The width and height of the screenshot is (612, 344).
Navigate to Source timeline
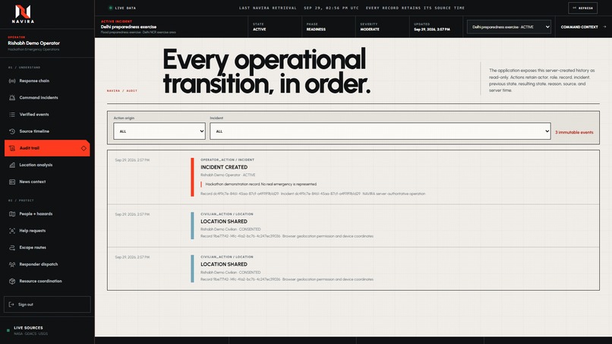(47, 131)
